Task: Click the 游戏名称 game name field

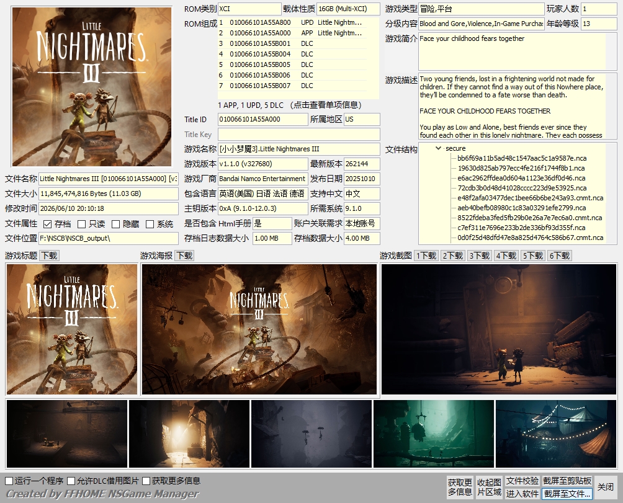Action: click(299, 149)
